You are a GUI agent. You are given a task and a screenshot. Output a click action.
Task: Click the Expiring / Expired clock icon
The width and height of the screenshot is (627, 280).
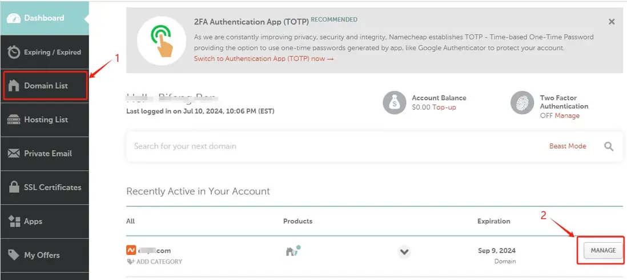(x=14, y=52)
